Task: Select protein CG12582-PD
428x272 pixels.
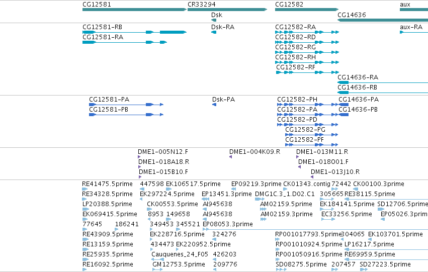Action: (x=308, y=125)
